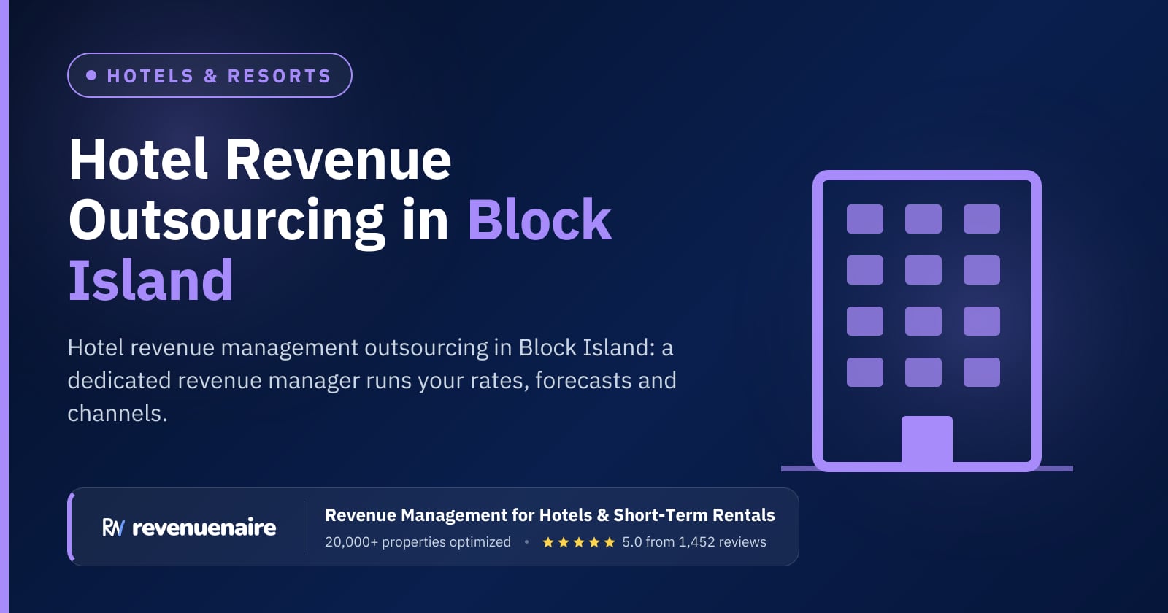Click the hotel building's entrance door
This screenshot has width=1168, height=613.
point(927,441)
